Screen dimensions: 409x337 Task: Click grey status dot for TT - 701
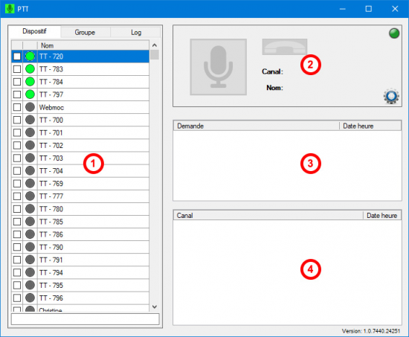click(30, 132)
